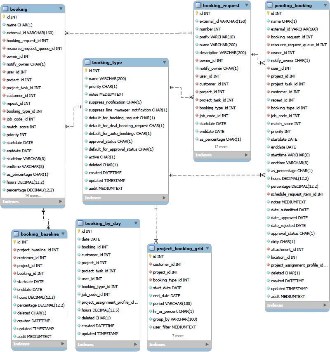Click the project_booking_grid table icon
Screen dimensions: 330x352
(152, 248)
